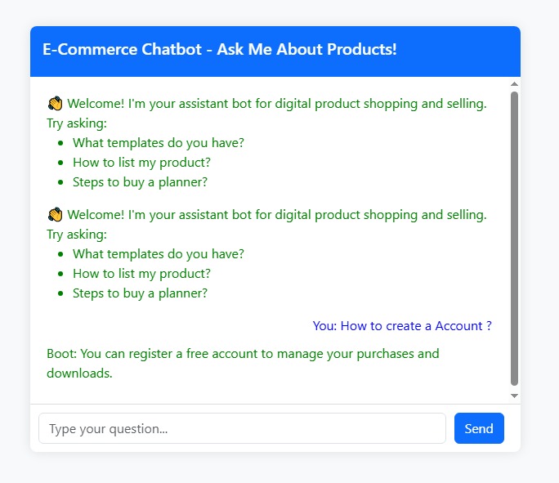Click first 'Steps to buy a planner?' suggestion

[x=140, y=182]
